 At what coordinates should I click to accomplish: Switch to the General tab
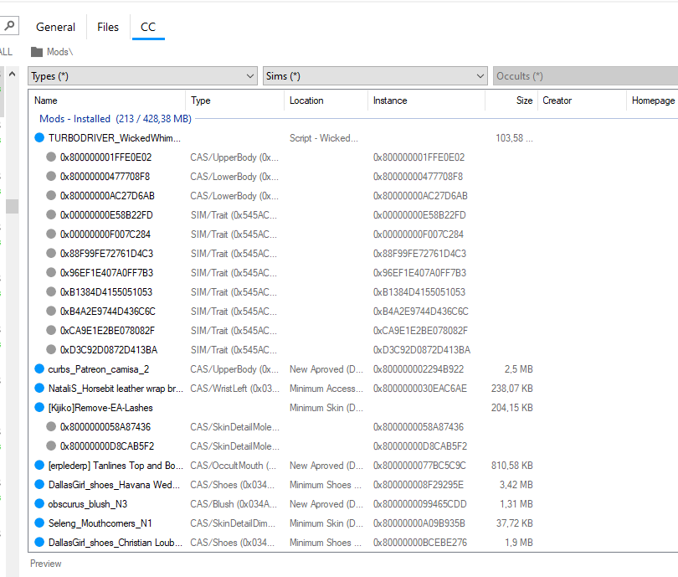tap(55, 28)
